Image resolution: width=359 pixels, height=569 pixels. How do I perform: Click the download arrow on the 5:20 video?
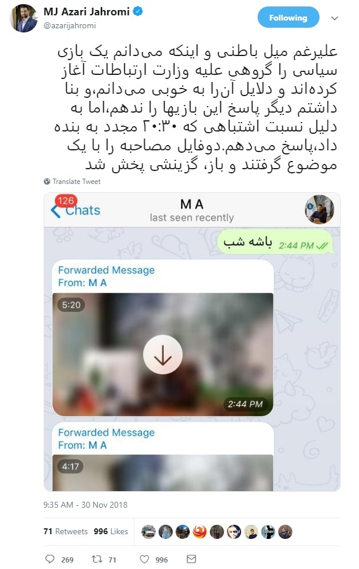[x=163, y=354]
